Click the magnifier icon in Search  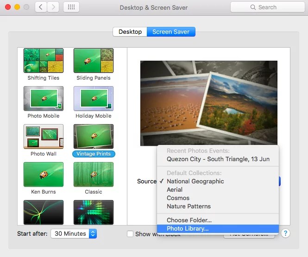pyautogui.click(x=253, y=7)
